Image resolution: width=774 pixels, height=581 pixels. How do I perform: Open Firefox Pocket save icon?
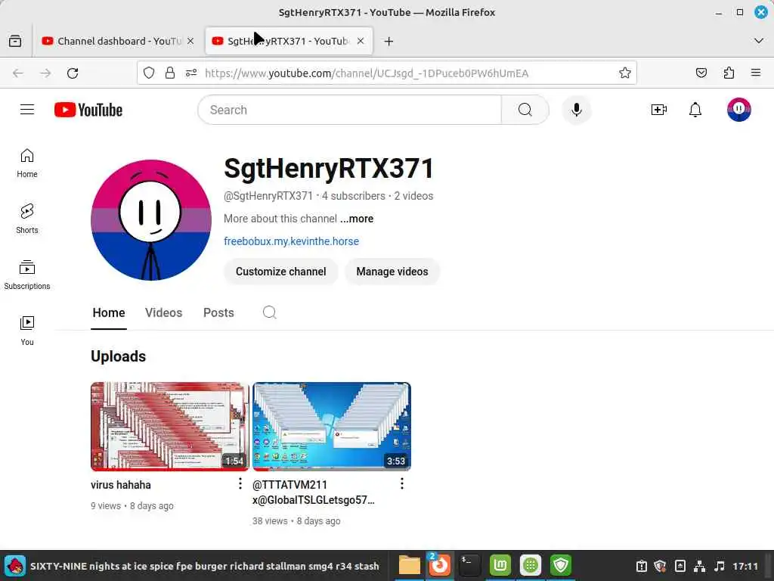[701, 73]
